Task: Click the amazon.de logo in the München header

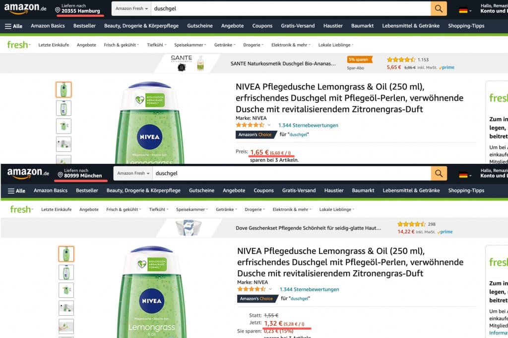Action: 28,173
